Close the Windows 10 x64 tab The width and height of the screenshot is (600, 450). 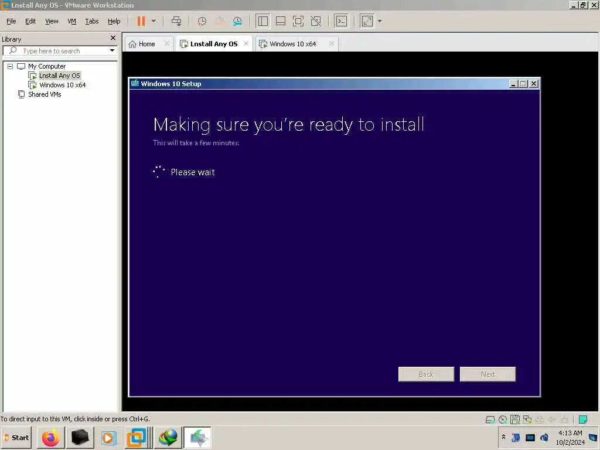click(x=332, y=43)
